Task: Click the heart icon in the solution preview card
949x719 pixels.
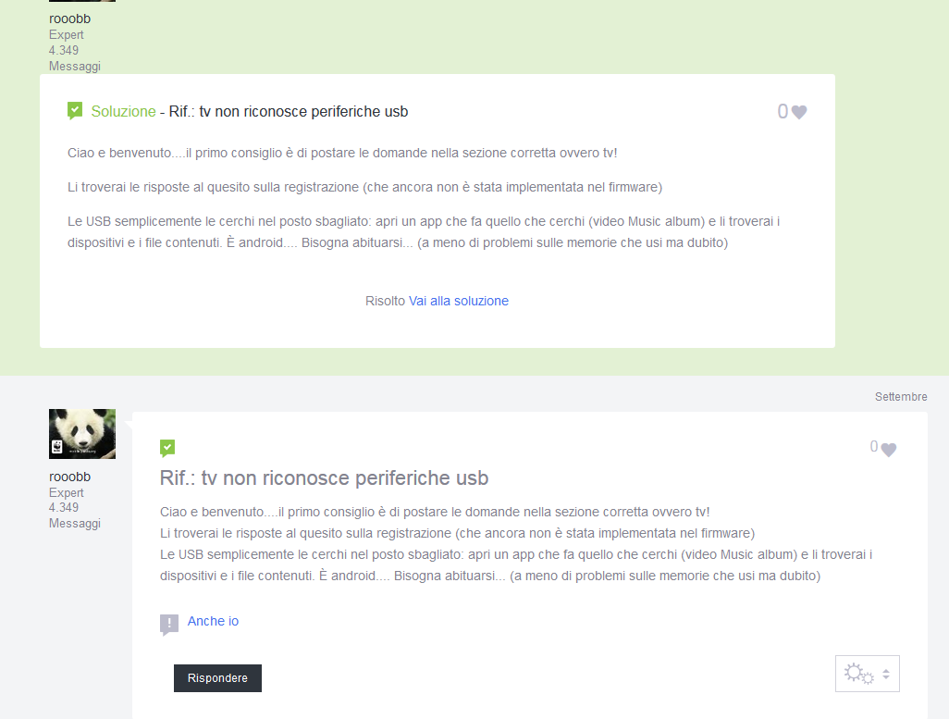Action: [x=799, y=112]
